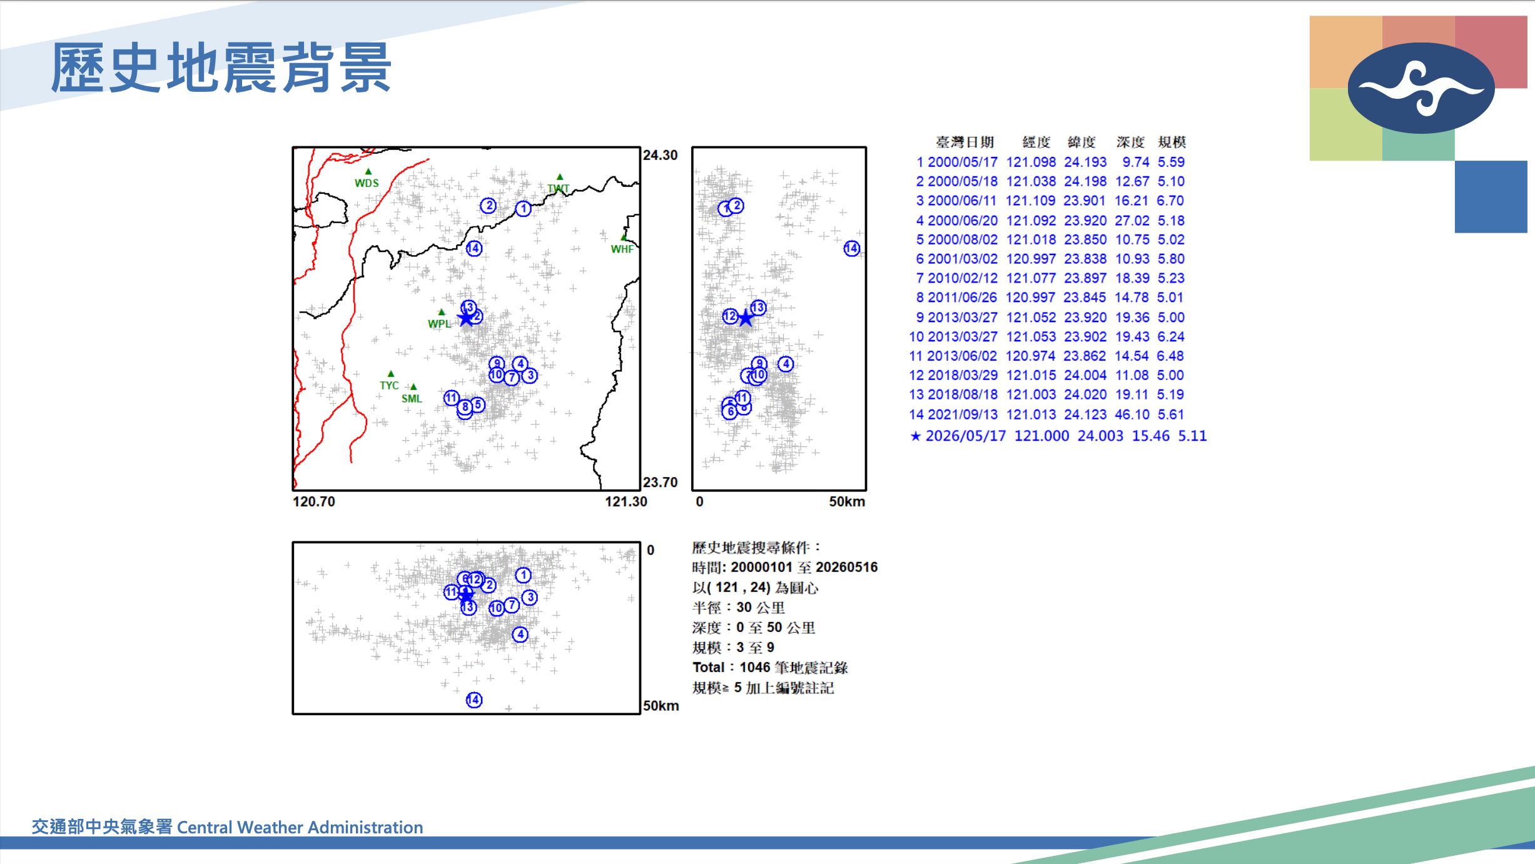1535x864 pixels.
Task: Select the star row dated 2026/05/17
Action: (1058, 436)
